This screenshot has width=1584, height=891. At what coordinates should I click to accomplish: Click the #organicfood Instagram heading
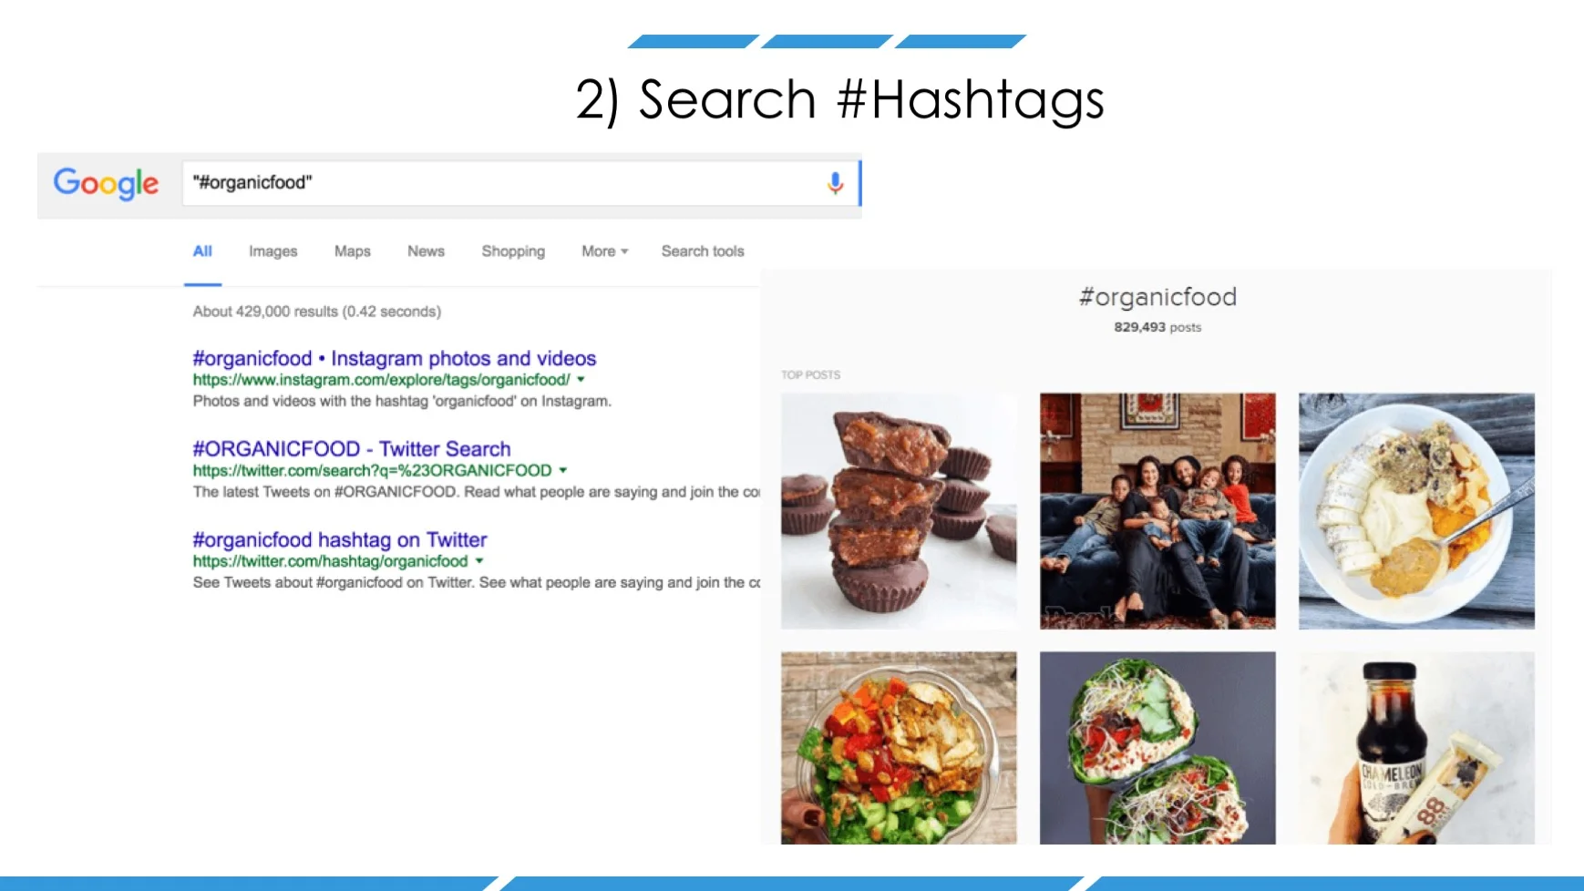(x=1157, y=297)
